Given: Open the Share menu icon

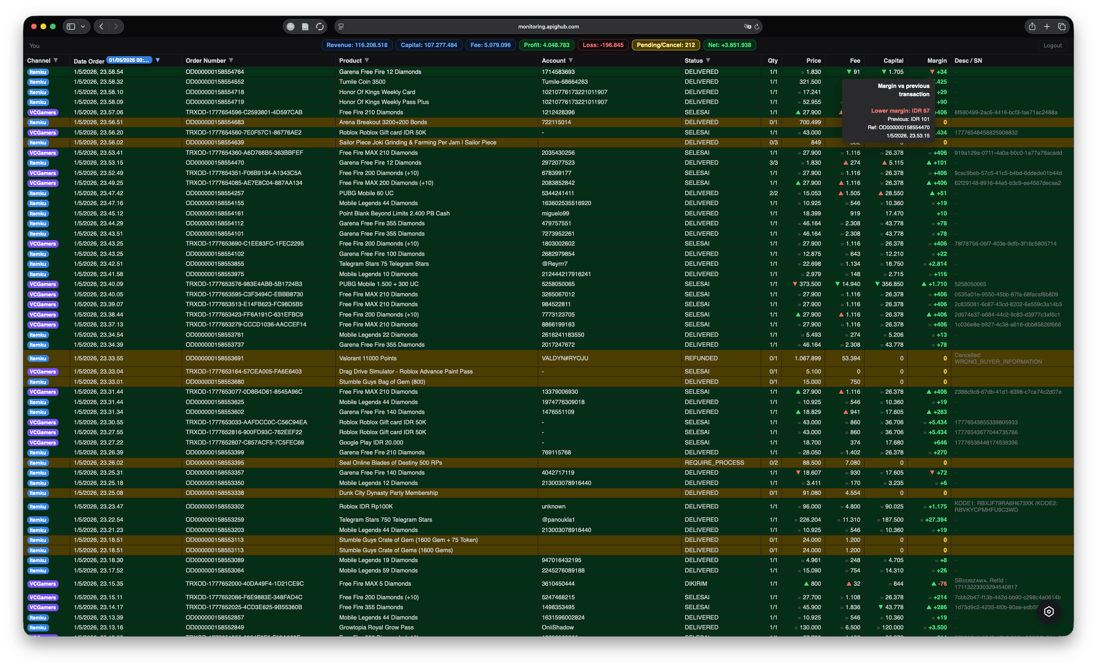Looking at the screenshot, I should tap(1032, 27).
